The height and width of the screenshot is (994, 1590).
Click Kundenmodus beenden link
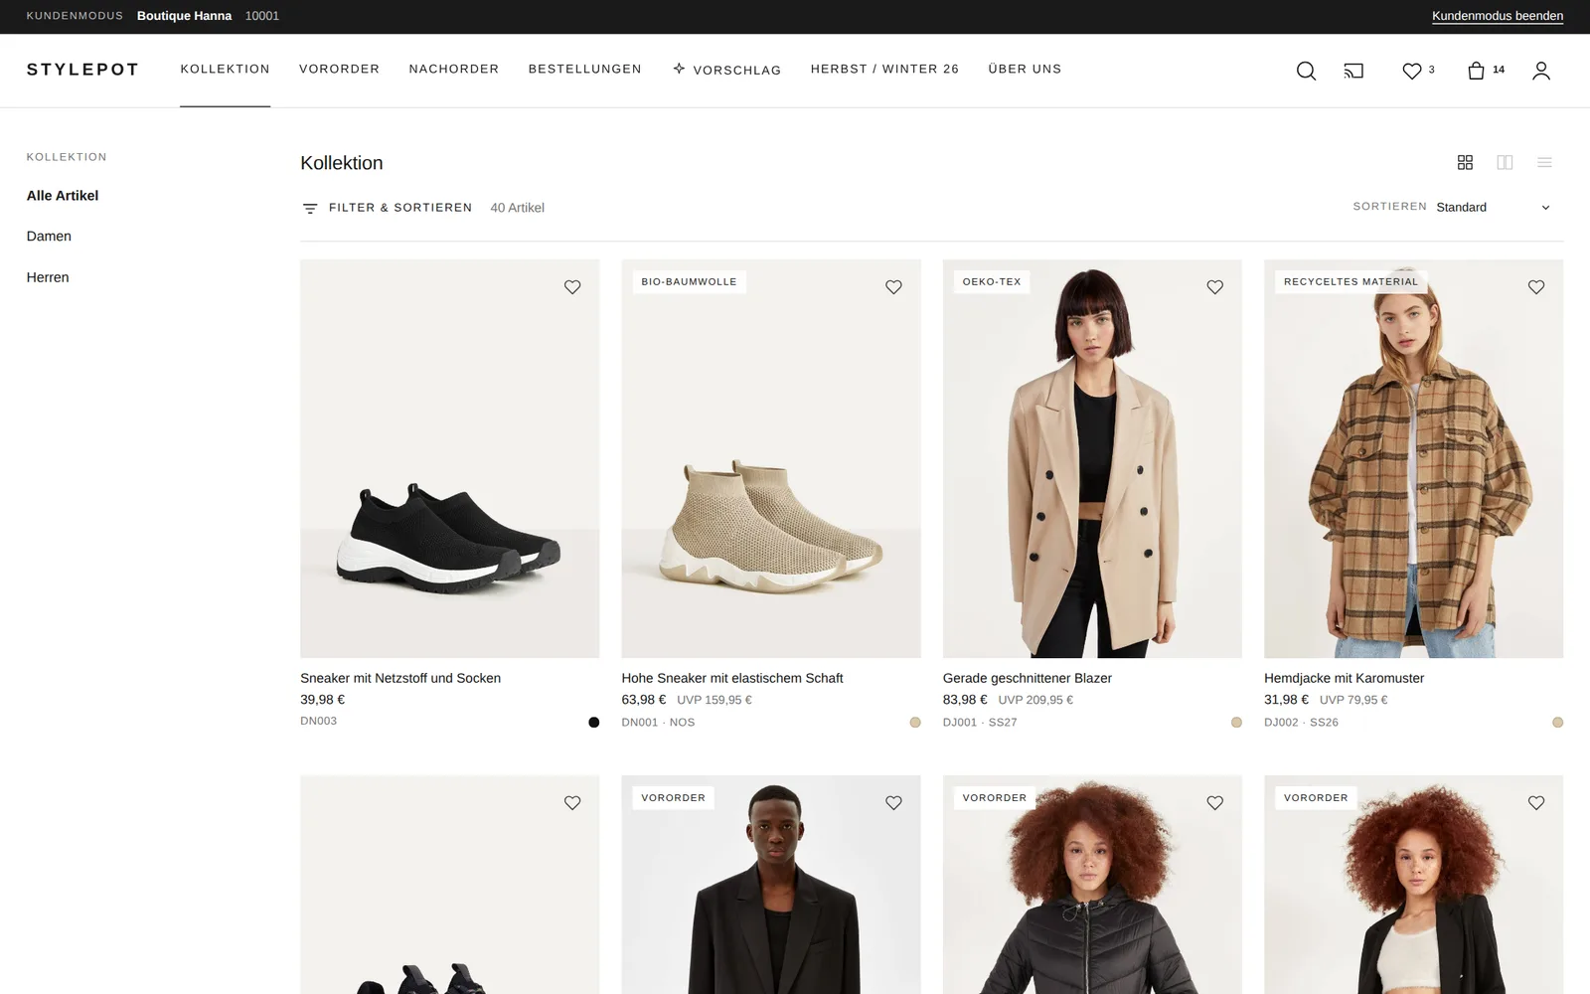tap(1498, 16)
